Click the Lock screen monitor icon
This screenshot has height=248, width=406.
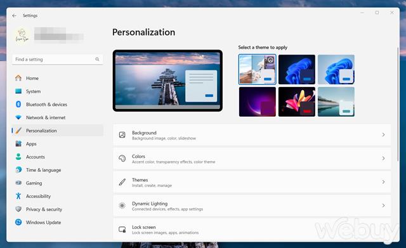coord(122,230)
